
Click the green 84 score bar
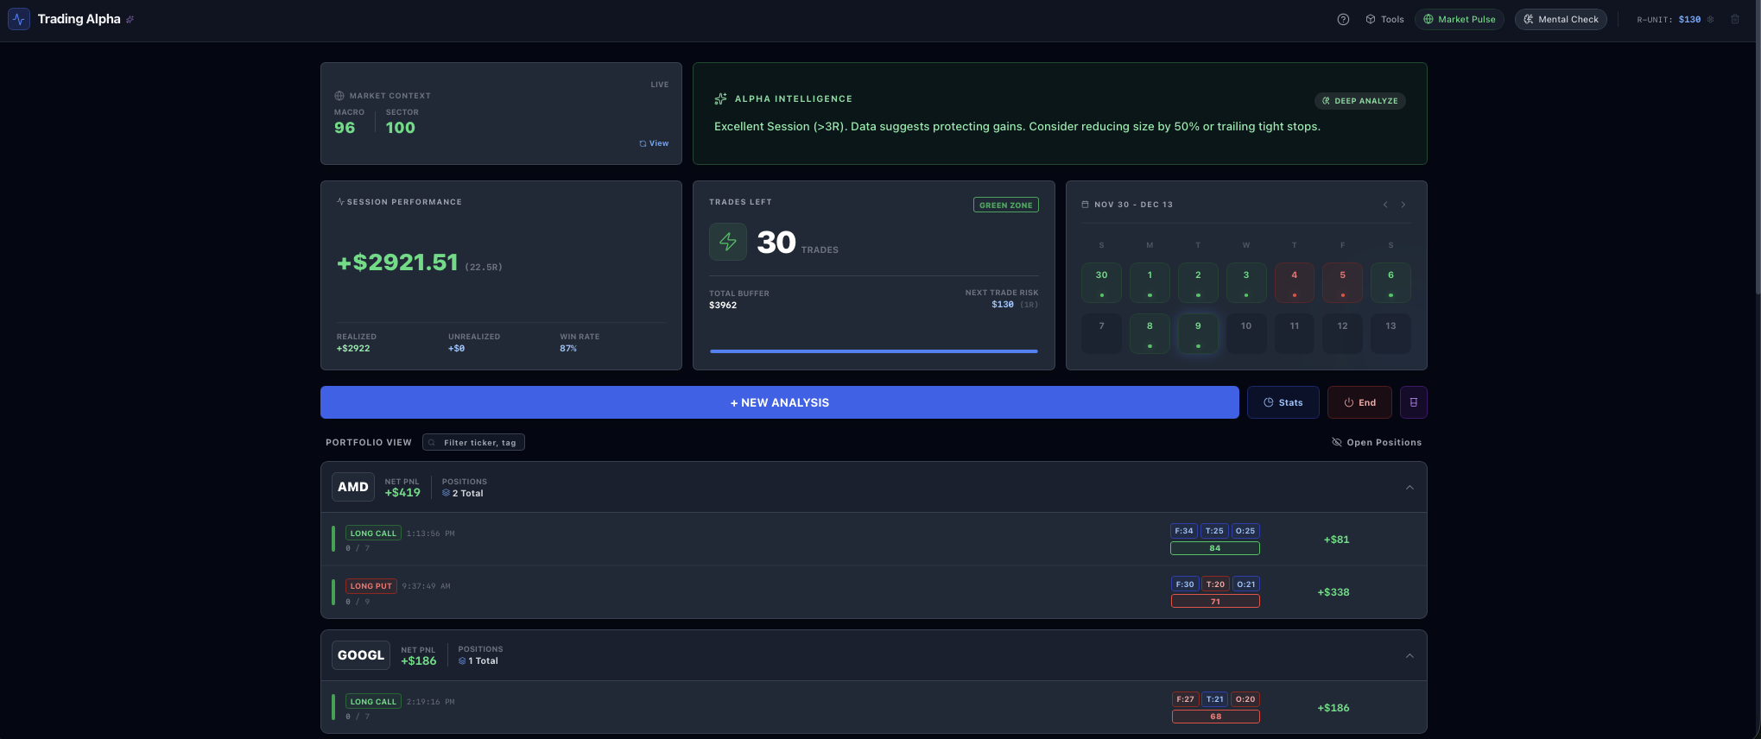coord(1215,548)
